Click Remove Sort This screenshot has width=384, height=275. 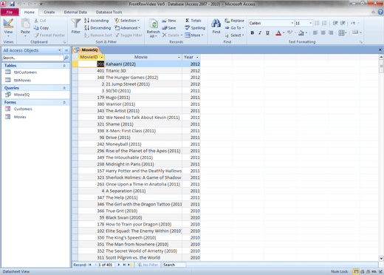click(x=98, y=35)
